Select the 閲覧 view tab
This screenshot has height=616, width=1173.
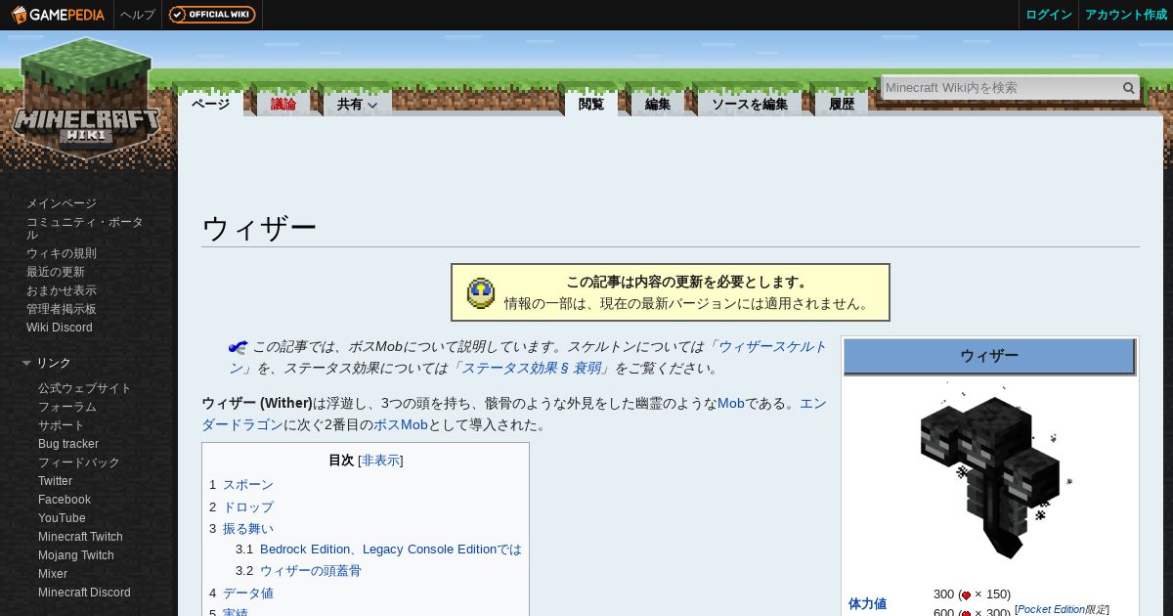(x=591, y=105)
